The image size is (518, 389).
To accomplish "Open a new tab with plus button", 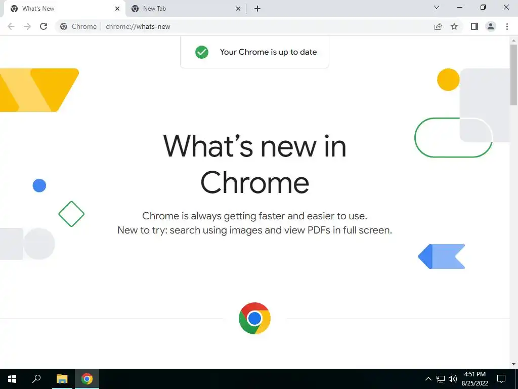I will pos(257,9).
